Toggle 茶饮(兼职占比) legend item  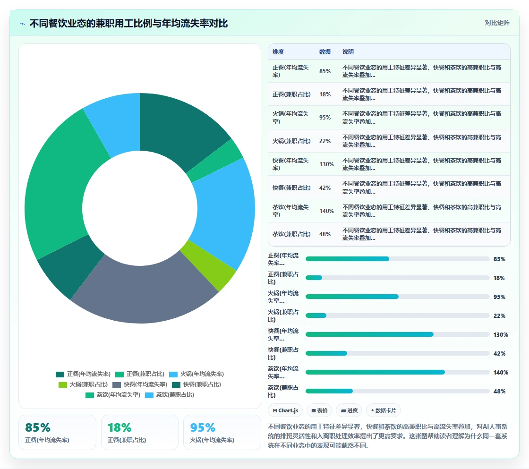170,395
